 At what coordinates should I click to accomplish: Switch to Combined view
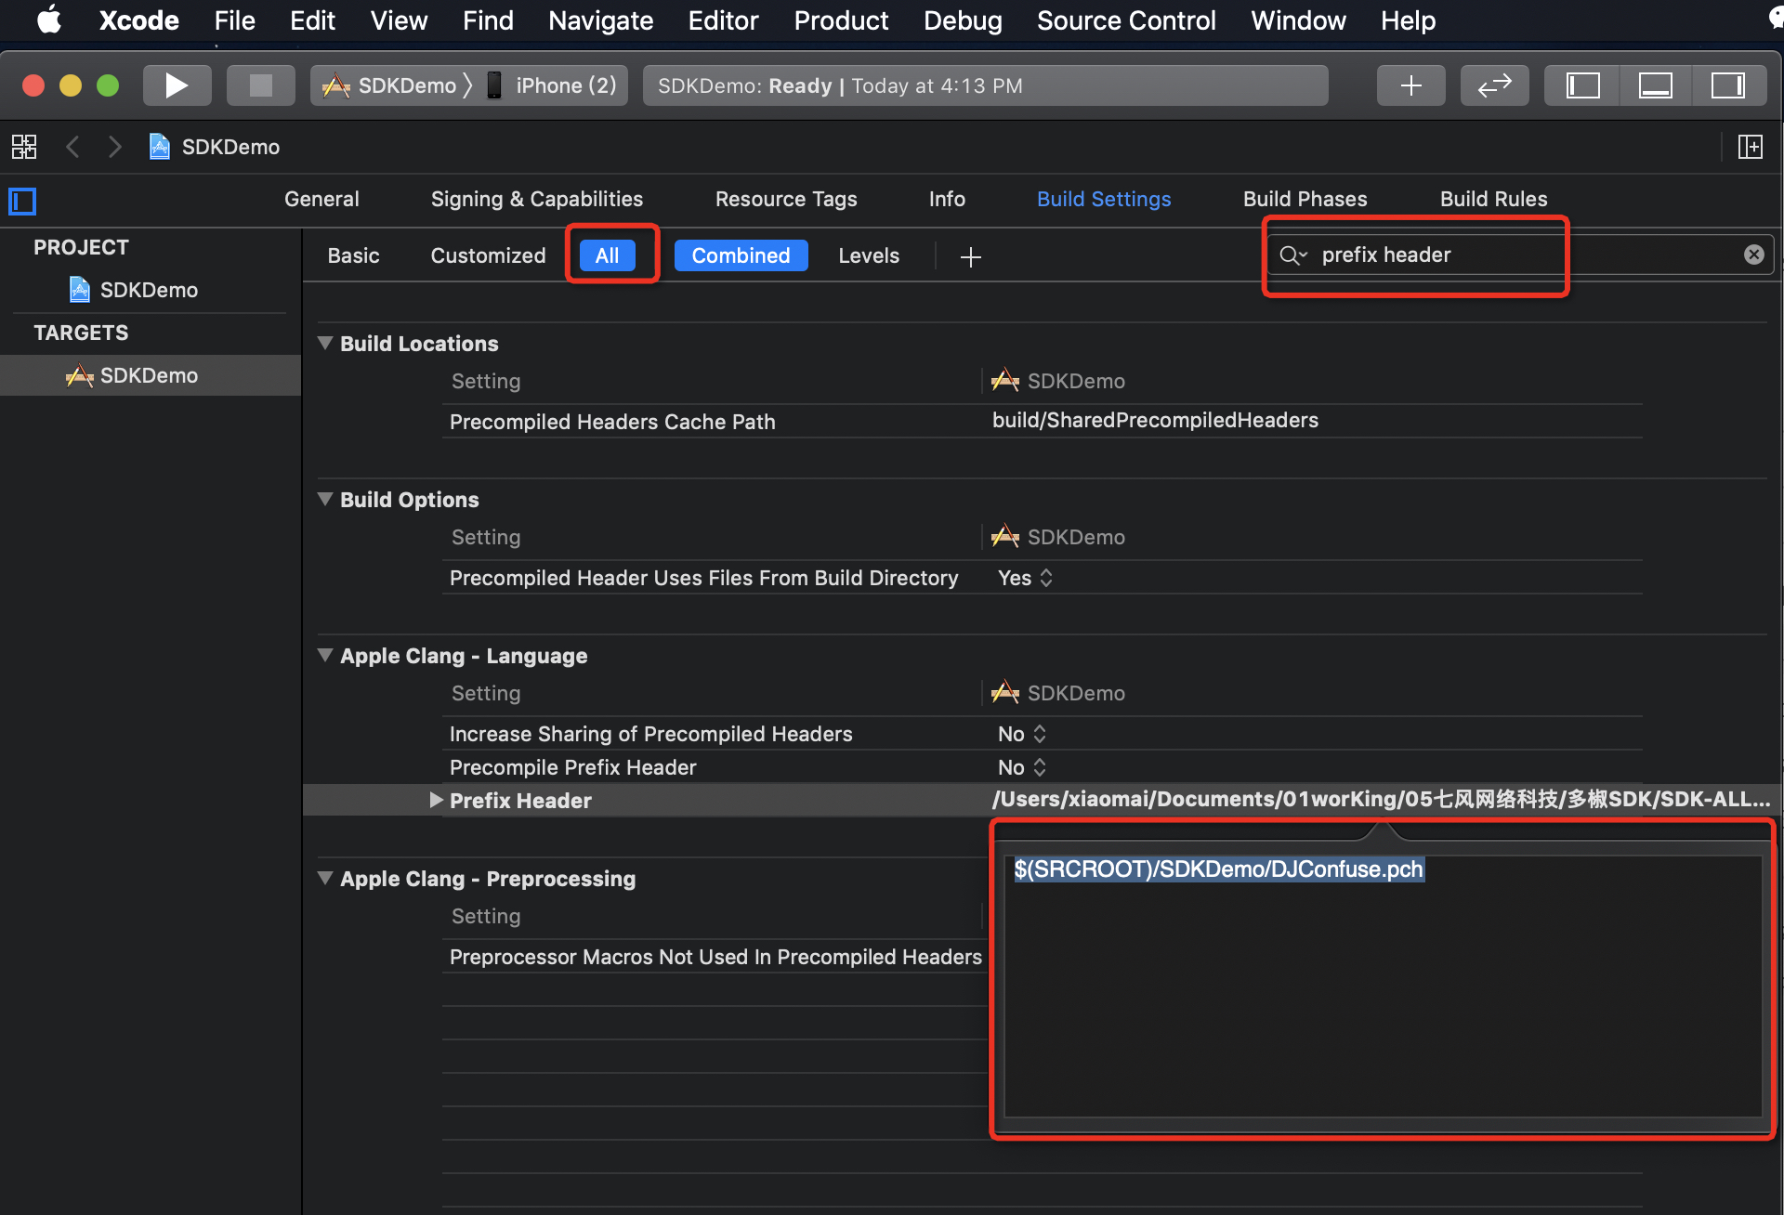point(741,255)
